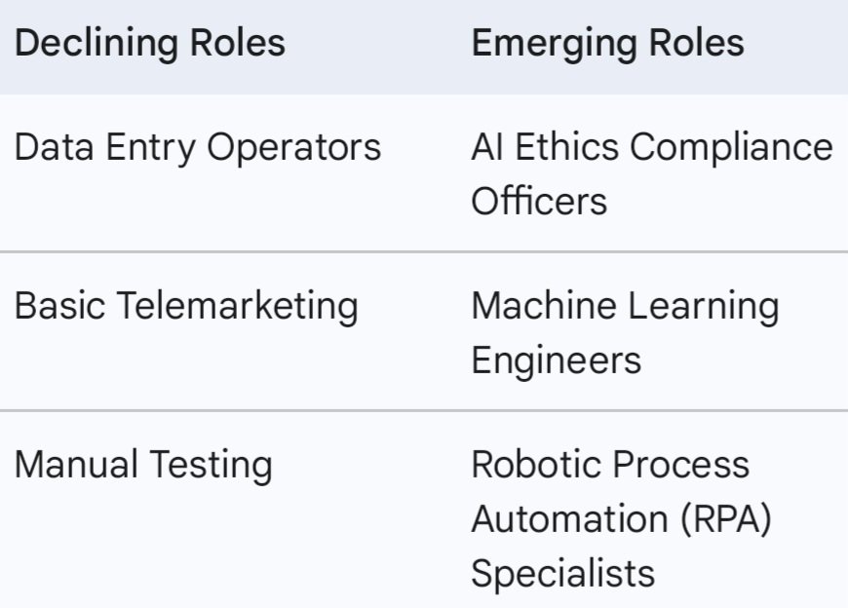Screen dimensions: 848x608
Task: Click the word "Learning"
Action: pyautogui.click(x=703, y=306)
